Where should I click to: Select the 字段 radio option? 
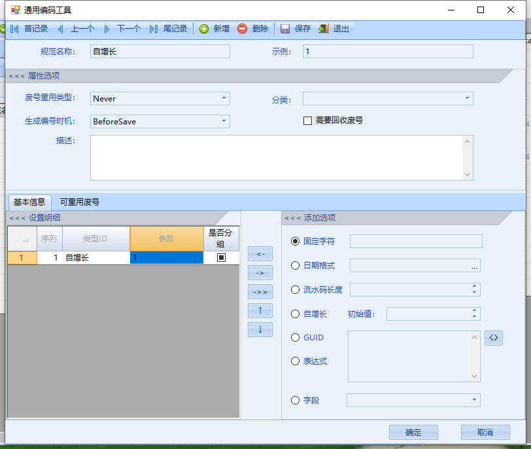[x=296, y=400]
